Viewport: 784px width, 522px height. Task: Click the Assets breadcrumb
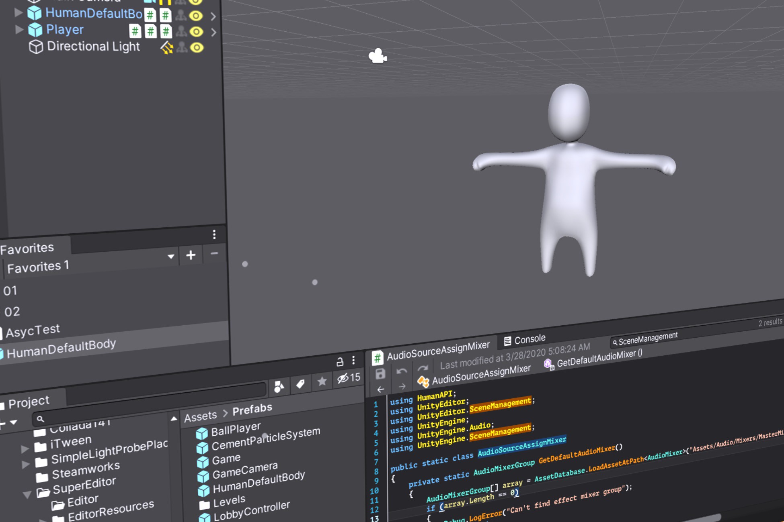201,416
